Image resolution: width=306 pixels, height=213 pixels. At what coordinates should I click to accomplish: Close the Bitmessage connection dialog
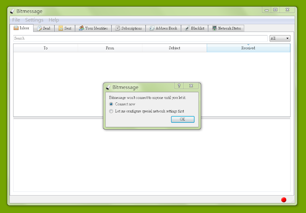(191, 86)
